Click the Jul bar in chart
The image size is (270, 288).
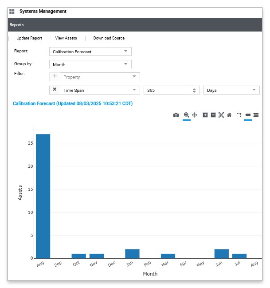click(x=239, y=256)
